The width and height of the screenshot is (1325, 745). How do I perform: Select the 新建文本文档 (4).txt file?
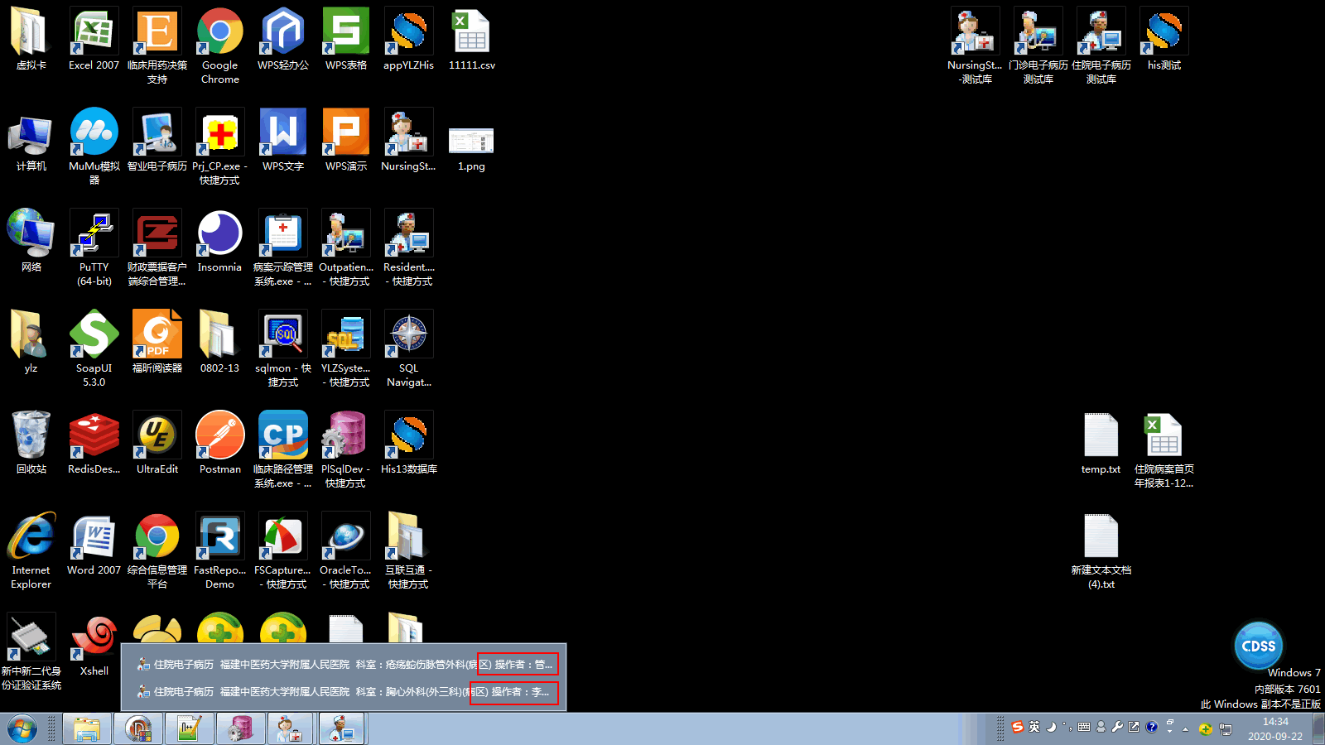1101,551
